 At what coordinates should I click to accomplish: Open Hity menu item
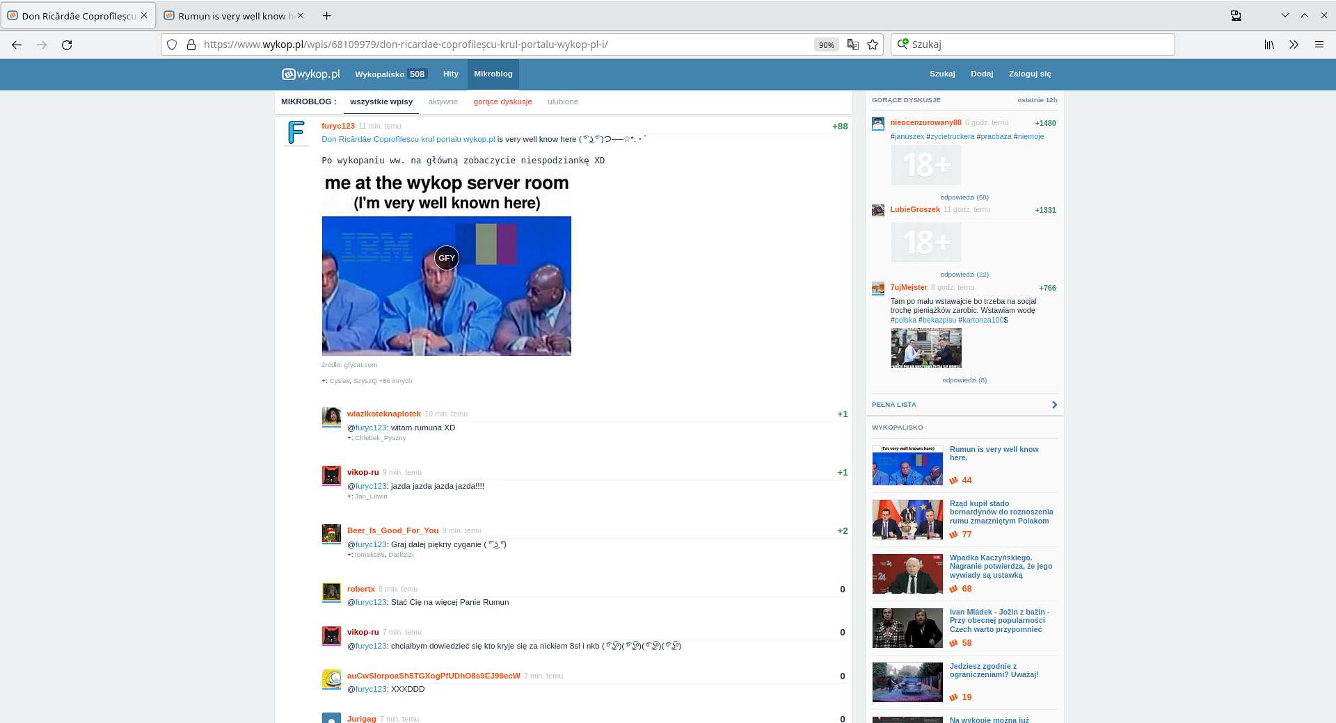[x=451, y=74]
